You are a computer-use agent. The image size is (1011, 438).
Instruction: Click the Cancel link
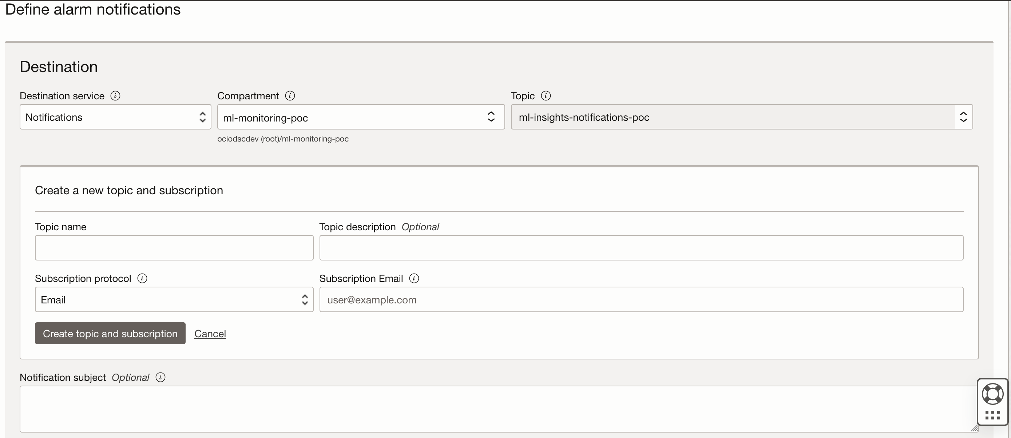(x=210, y=333)
